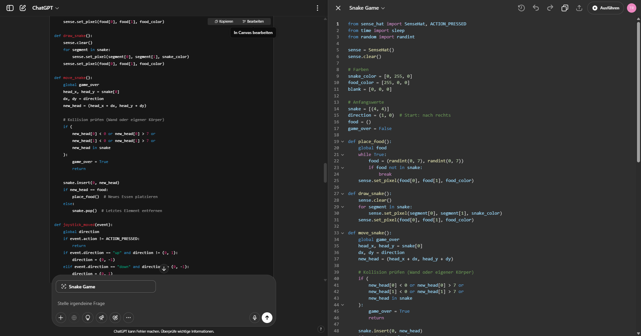
Task: Focus the 'Stelle irgendeine Frage' message field
Action: [x=164, y=303]
